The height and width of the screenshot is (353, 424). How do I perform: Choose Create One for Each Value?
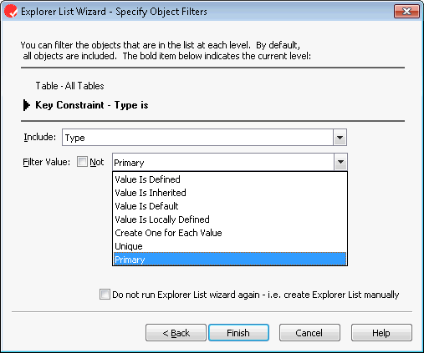pos(230,233)
